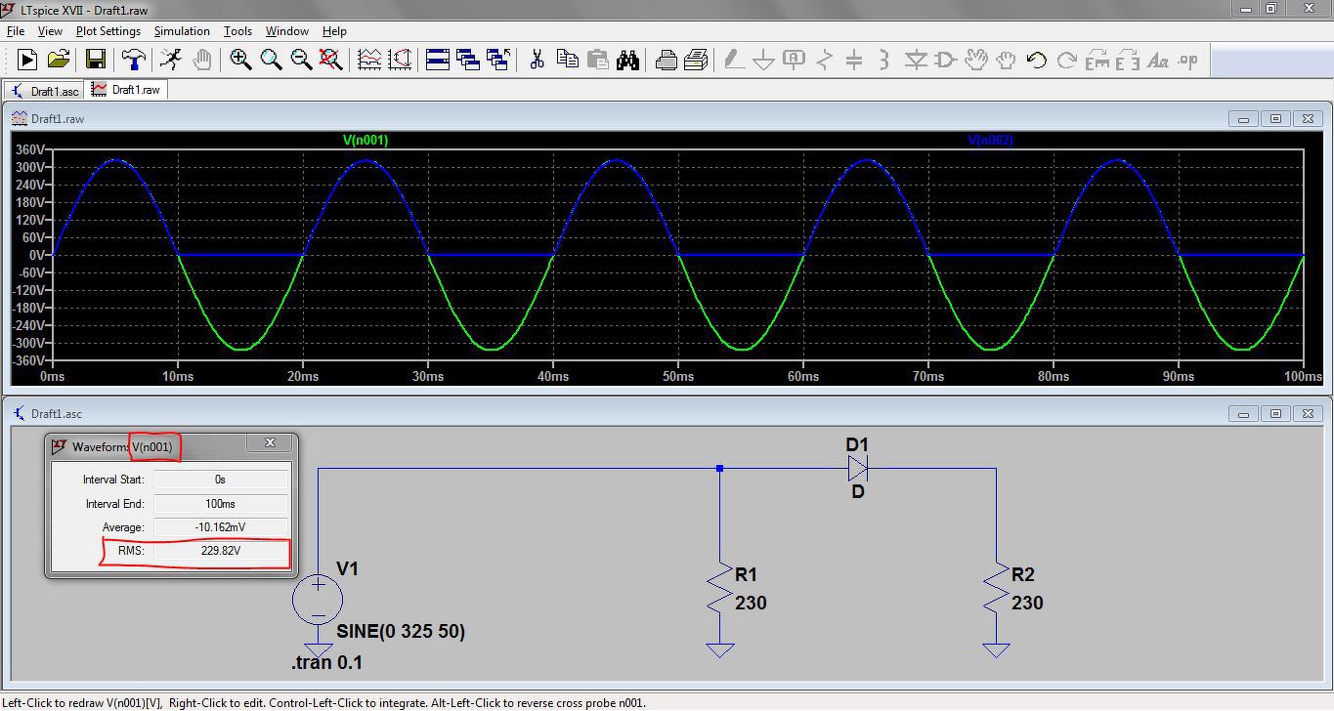Select the Text 'Aa' tool
The width and height of the screenshot is (1334, 711).
[1157, 61]
